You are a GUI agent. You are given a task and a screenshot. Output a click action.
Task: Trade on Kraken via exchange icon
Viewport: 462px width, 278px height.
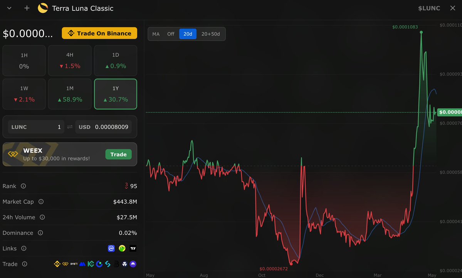133,264
